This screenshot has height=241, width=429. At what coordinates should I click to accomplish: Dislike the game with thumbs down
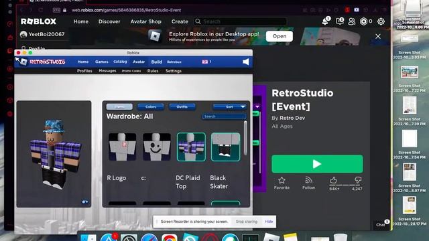(358, 180)
